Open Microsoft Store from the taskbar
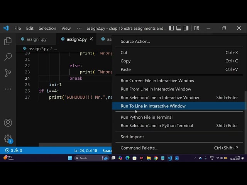Screen dimensions: 247x185 pyautogui.click(x=135, y=158)
